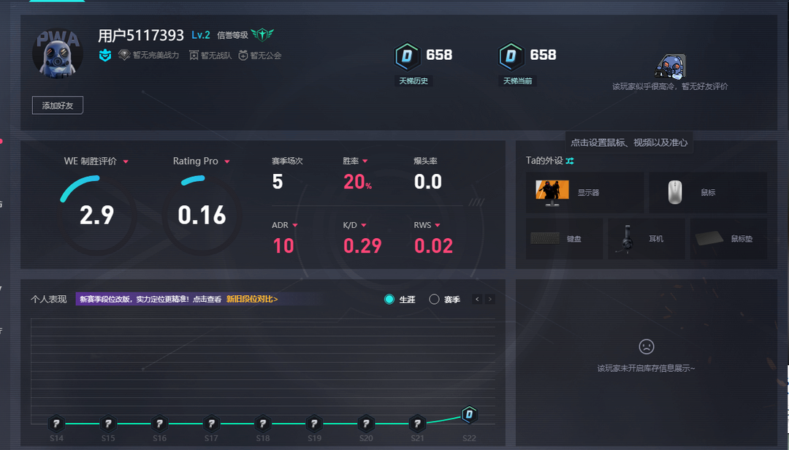789x450 pixels.
Task: Select the 赛季 radio button
Action: pos(434,300)
